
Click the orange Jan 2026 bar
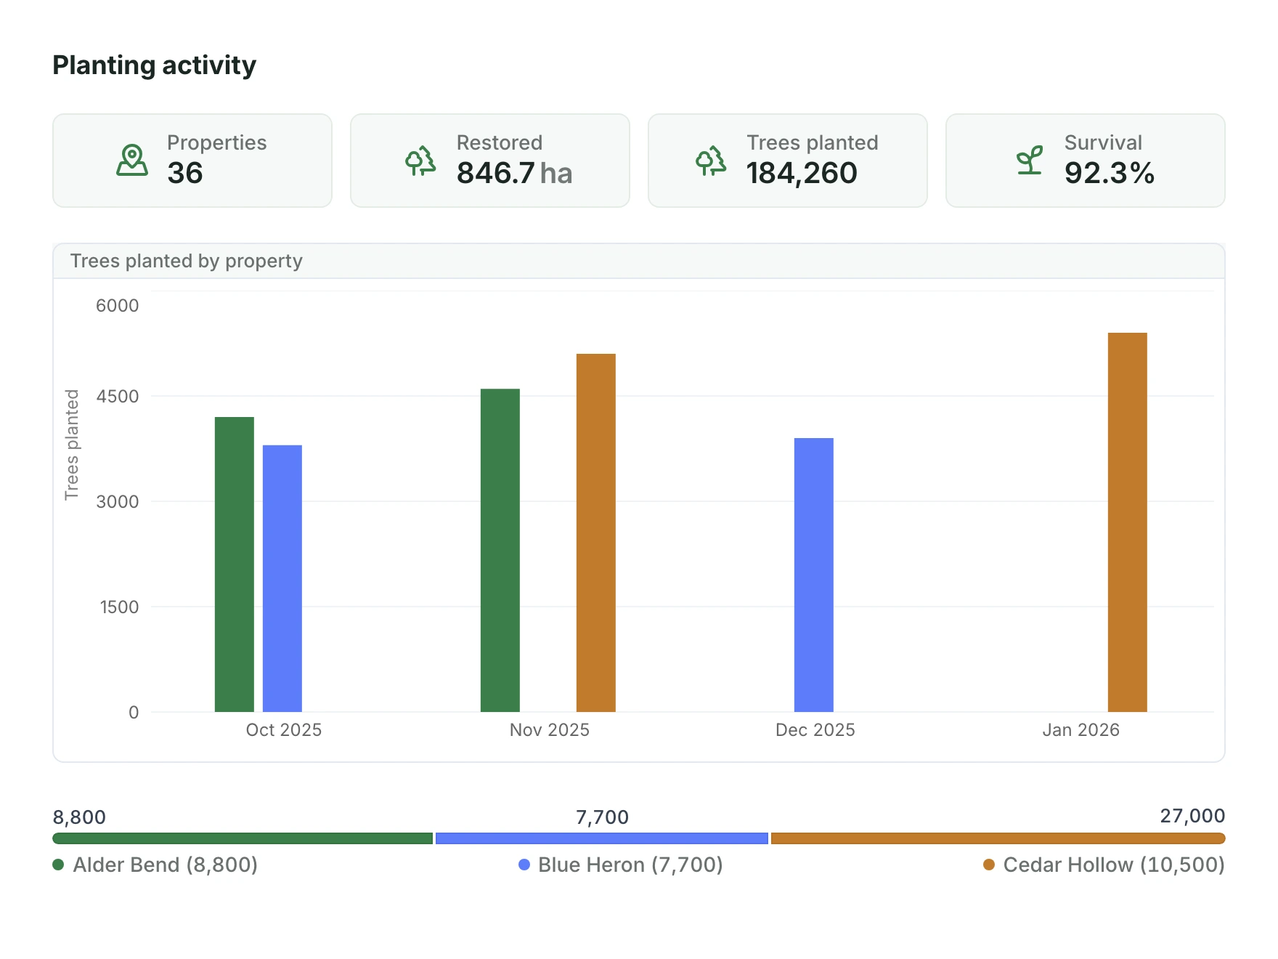tap(1128, 522)
